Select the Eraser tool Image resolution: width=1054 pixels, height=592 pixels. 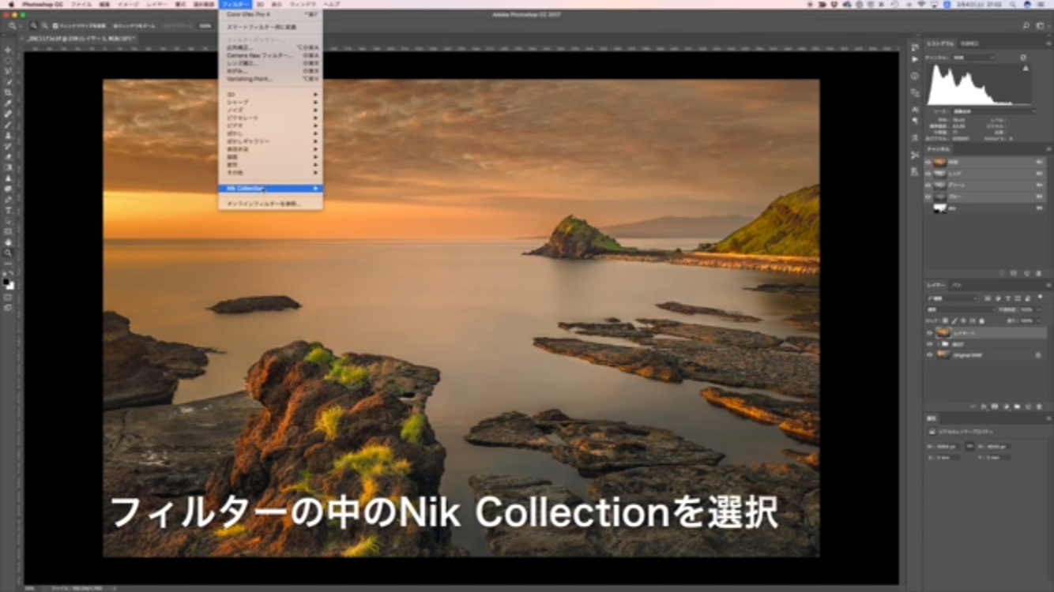(8, 156)
